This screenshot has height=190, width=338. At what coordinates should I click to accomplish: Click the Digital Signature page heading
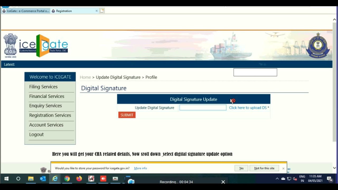(x=104, y=88)
